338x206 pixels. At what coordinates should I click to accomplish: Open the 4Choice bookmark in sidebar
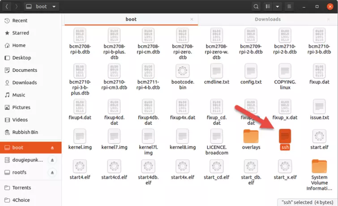point(30,200)
